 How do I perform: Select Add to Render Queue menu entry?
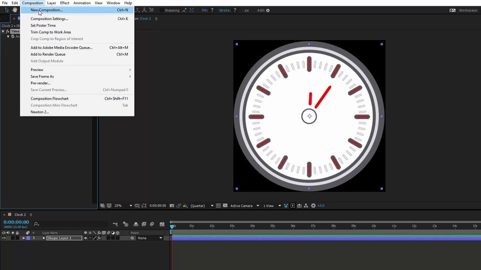(x=48, y=55)
